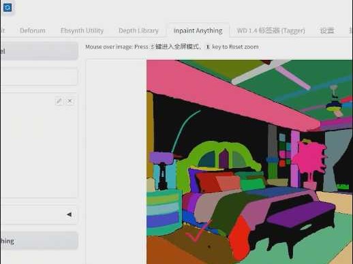Click the text 'key to Reset zoom'
Screen dimensions: 353x264
point(235,47)
